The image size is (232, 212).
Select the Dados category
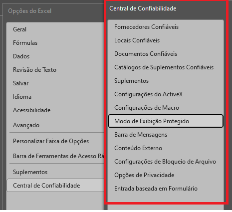tap(21, 56)
